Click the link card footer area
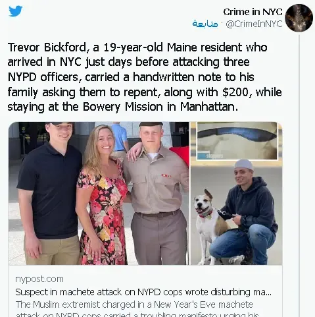315x317 pixels. pyautogui.click(x=145, y=291)
